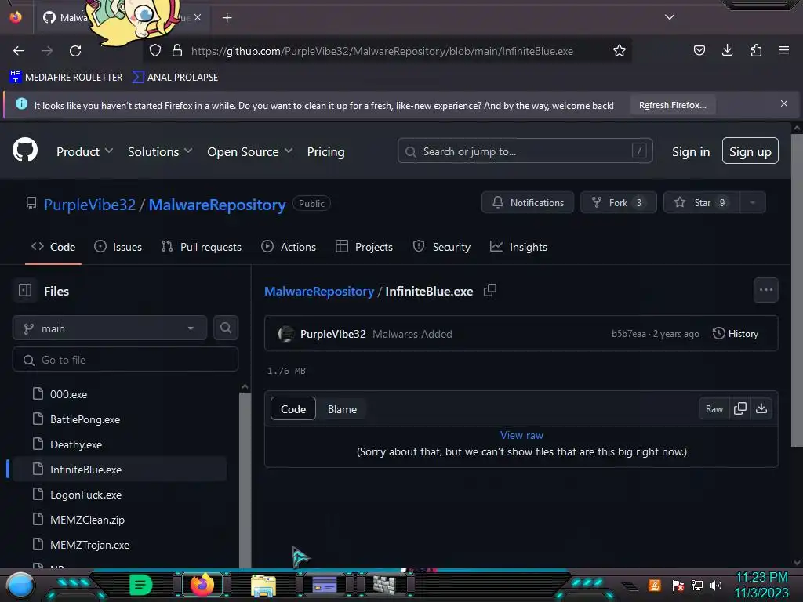Expand the Product menu
The height and width of the screenshot is (602, 803).
[85, 151]
